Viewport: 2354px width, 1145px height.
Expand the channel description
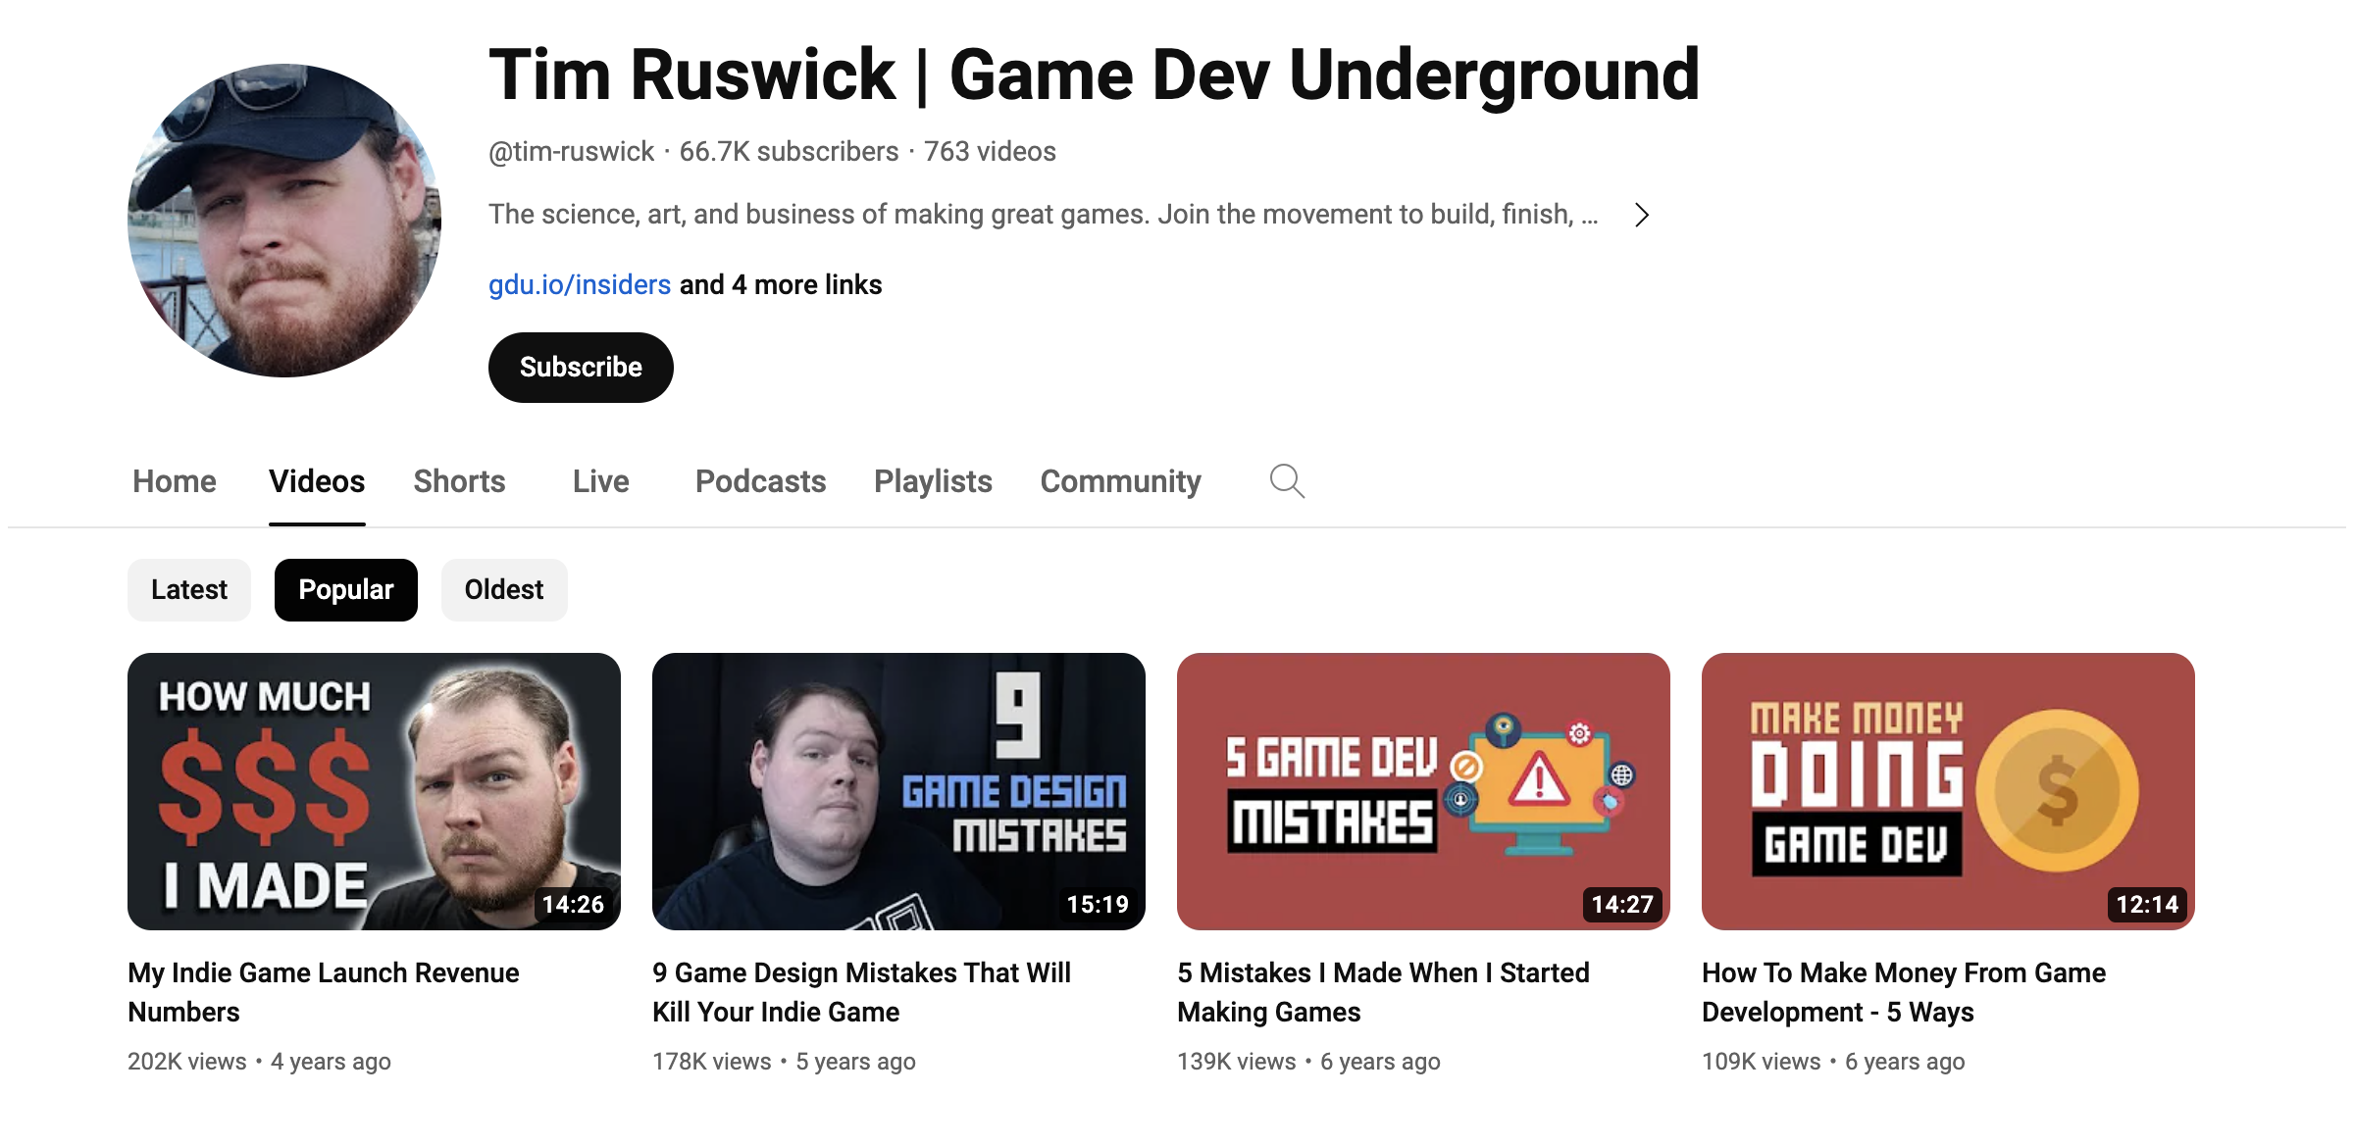tap(1641, 215)
